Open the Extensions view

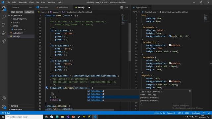tap(4, 41)
